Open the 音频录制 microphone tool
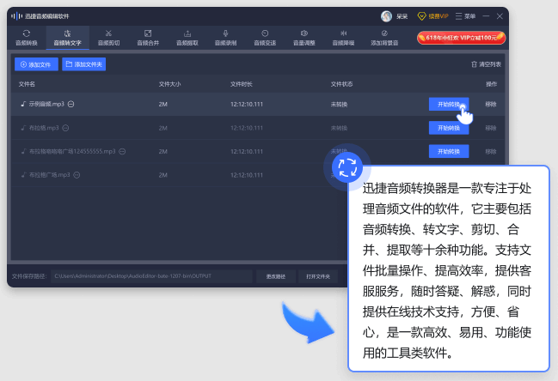The height and width of the screenshot is (381, 558). 225,38
